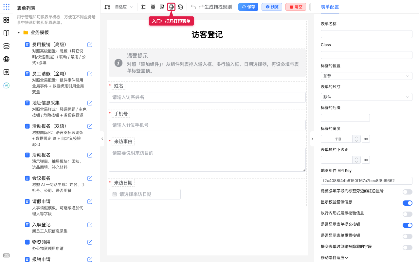Collapse the 业务模板 folder

19,33
